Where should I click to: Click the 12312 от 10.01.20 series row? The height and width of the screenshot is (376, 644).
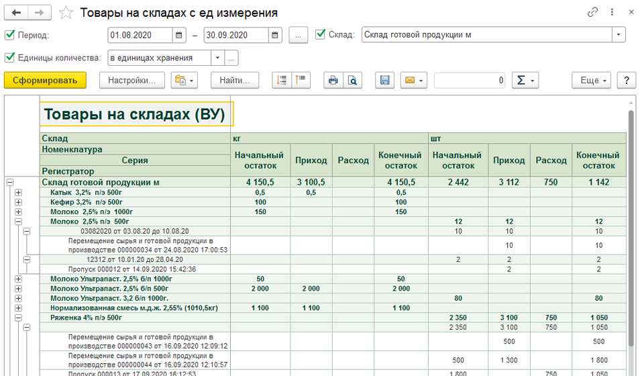click(135, 259)
